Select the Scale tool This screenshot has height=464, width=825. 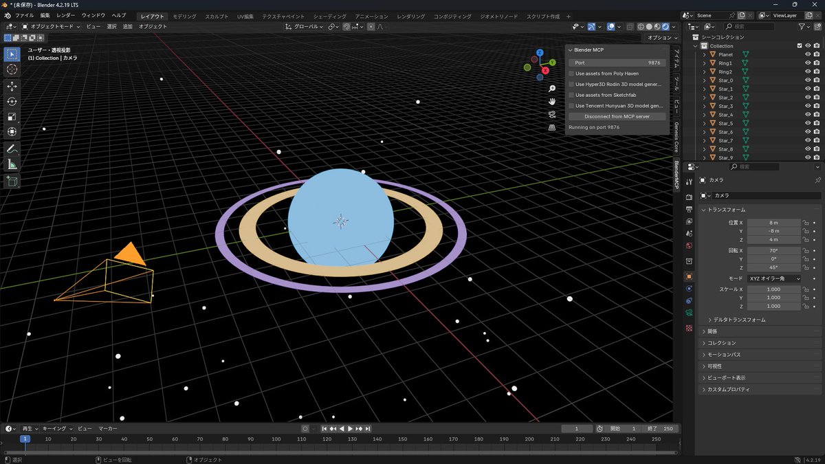point(12,116)
